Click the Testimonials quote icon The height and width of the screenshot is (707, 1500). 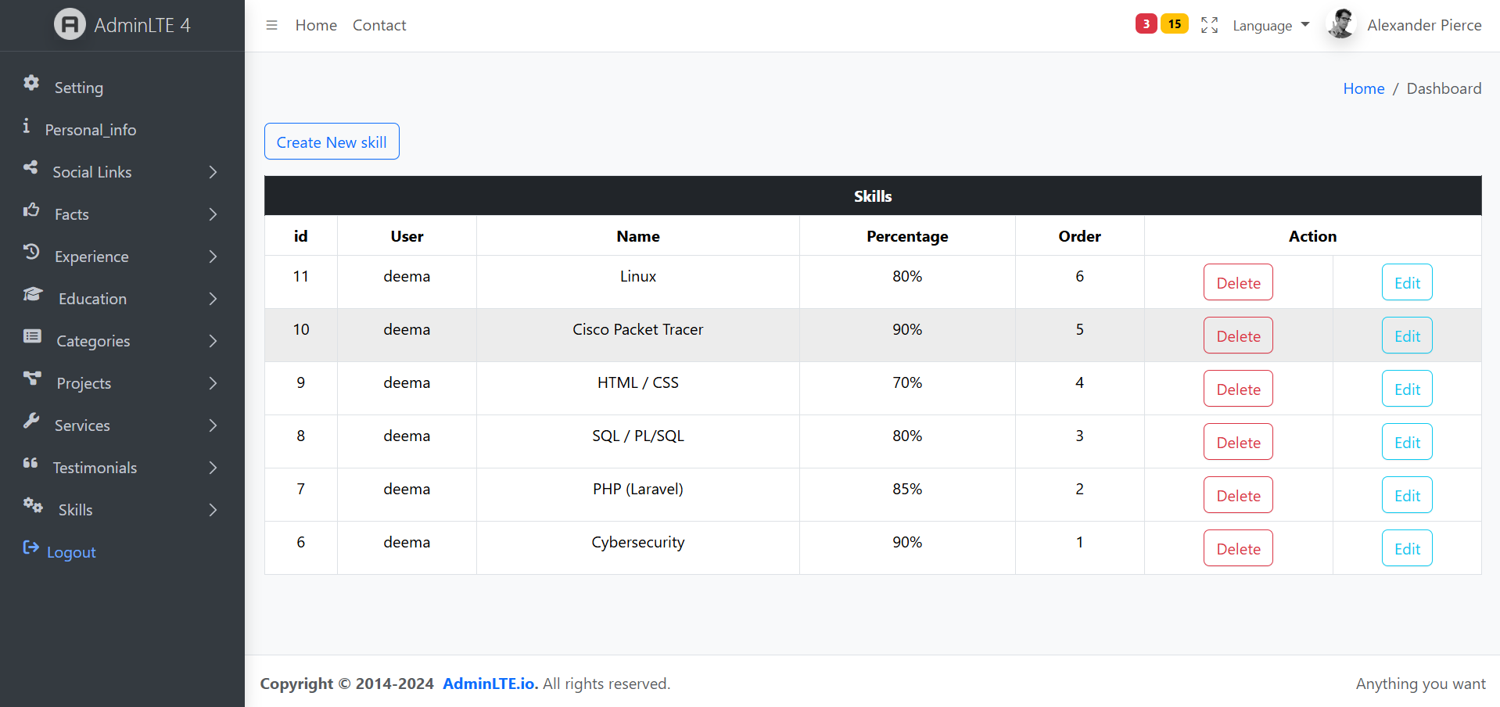tap(31, 462)
